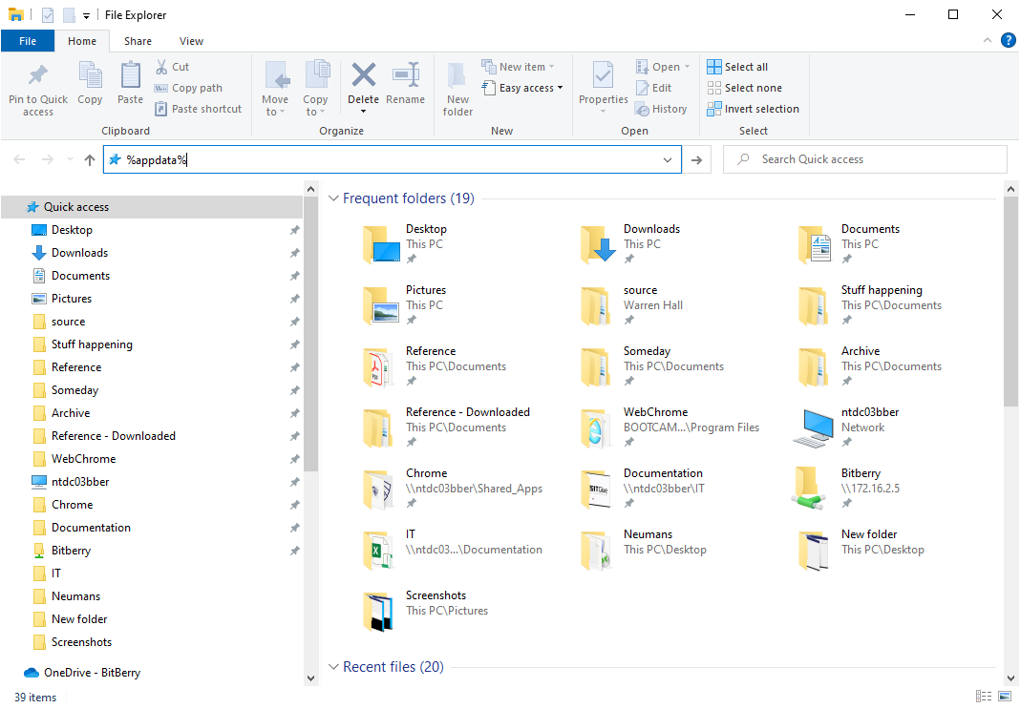Switch to large icons view in status bar
This screenshot has width=1020, height=709.
click(x=1003, y=697)
